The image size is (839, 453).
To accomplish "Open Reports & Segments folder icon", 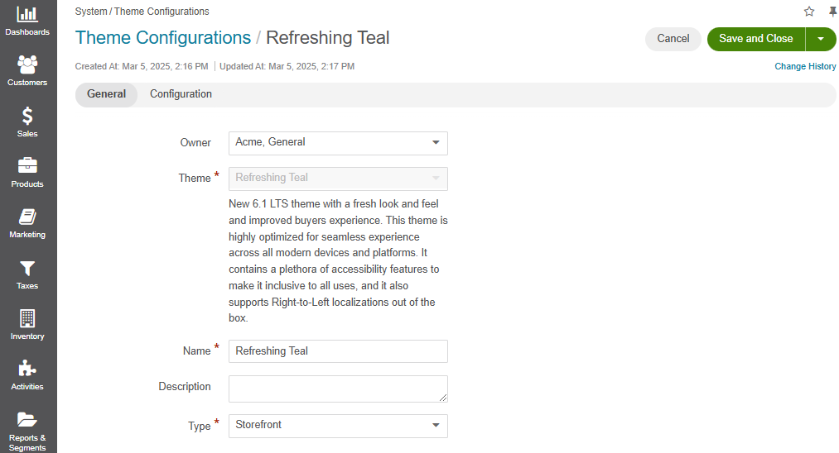I will coord(27,419).
